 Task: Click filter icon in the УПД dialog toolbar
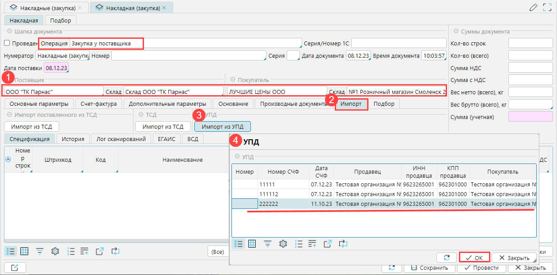268,244
